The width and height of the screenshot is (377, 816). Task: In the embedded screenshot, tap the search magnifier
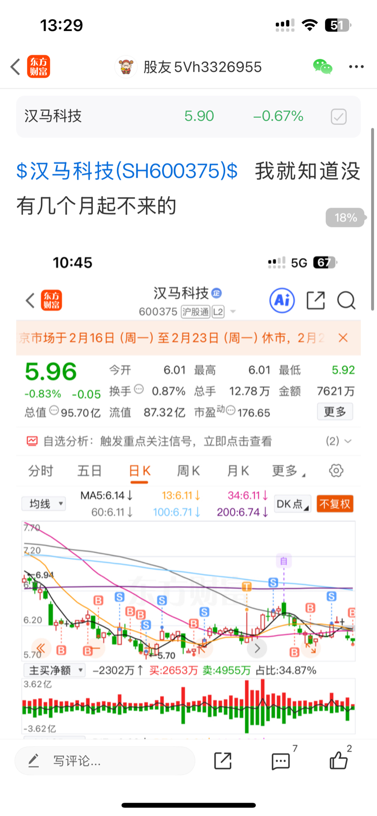coord(347,300)
